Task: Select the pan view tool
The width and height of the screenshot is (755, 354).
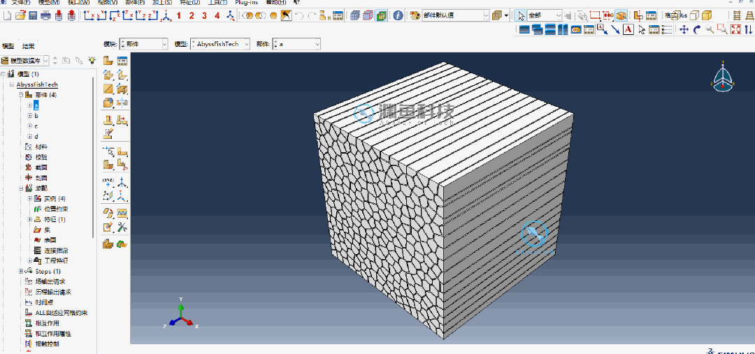Action: click(x=684, y=30)
